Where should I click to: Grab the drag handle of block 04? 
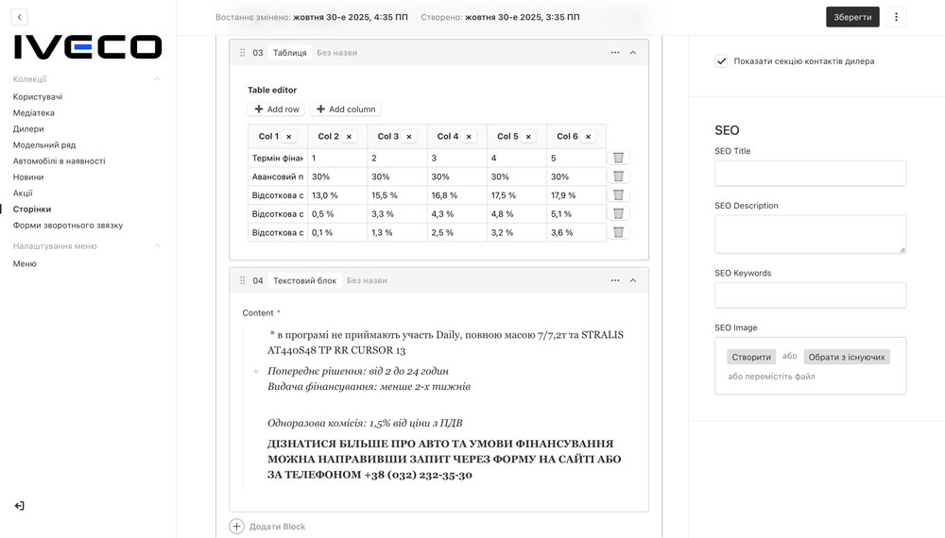pos(243,280)
